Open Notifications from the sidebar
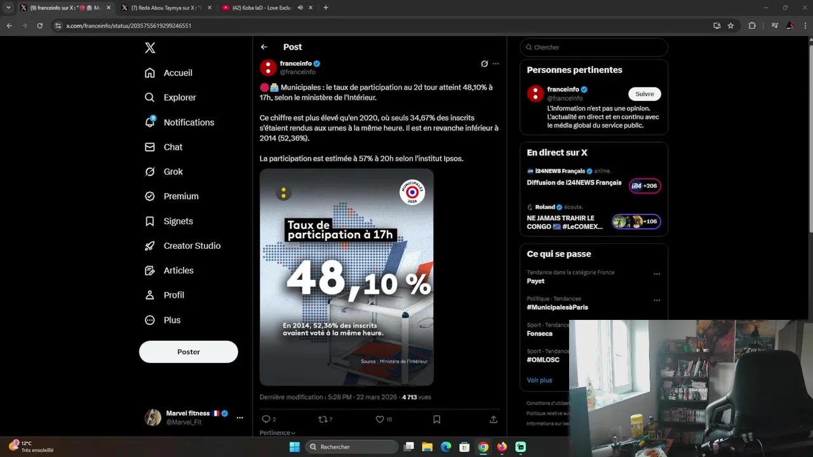The image size is (813, 457). (x=179, y=123)
